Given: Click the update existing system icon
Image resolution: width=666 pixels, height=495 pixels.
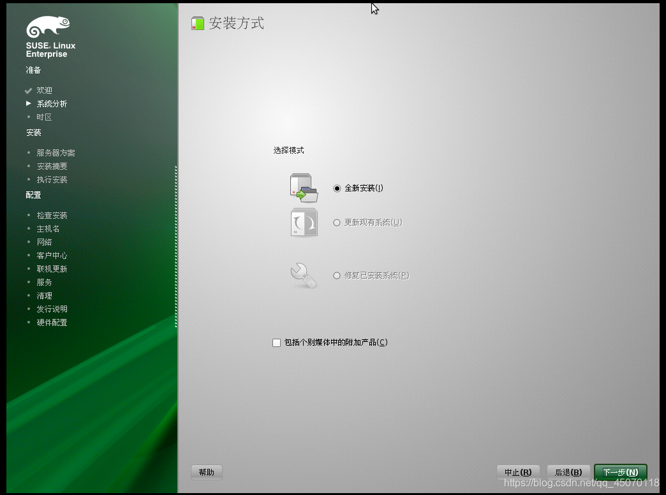Looking at the screenshot, I should coord(304,222).
